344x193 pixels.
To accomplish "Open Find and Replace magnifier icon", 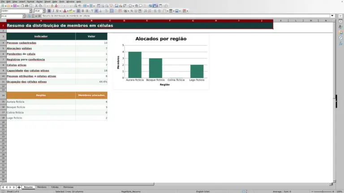I will pyautogui.click(x=75, y=6).
